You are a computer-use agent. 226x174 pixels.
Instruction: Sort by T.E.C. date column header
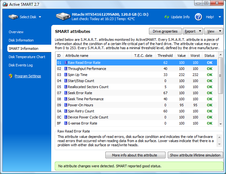tap(143, 56)
